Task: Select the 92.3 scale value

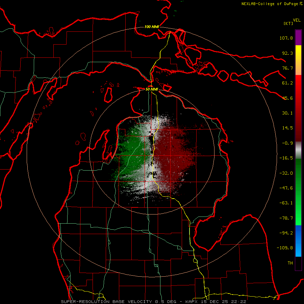Action: pos(287,53)
